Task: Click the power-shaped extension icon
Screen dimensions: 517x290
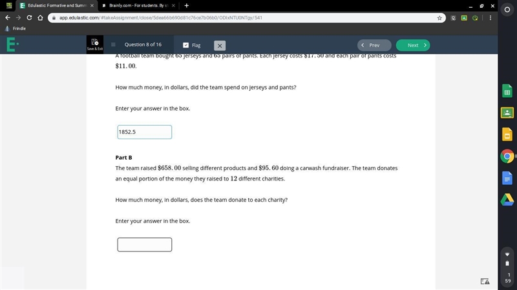Action: click(x=475, y=18)
